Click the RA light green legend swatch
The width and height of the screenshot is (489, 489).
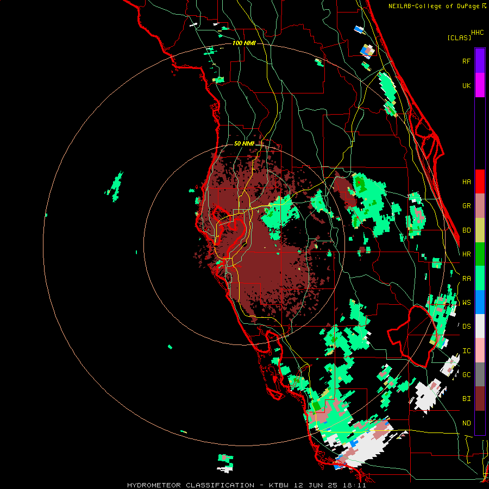(480, 278)
